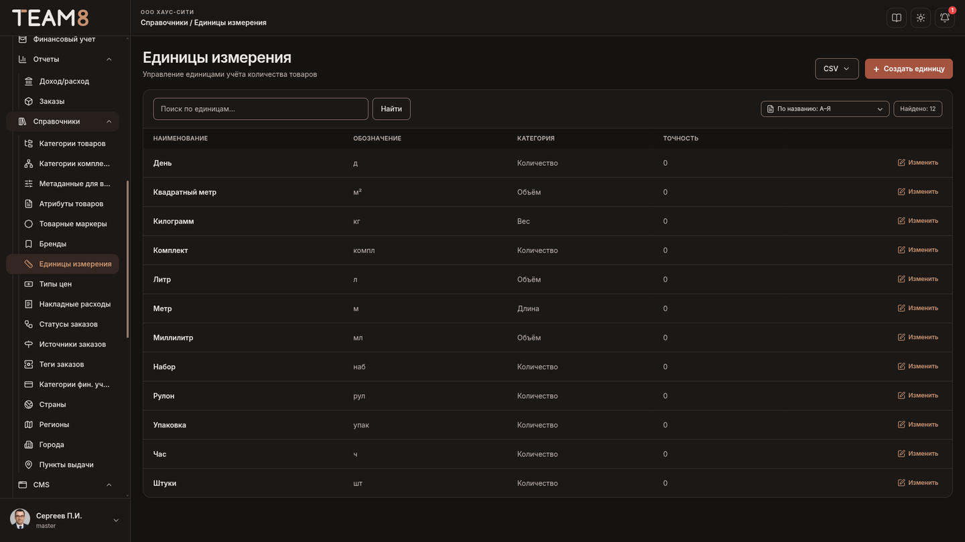Click the Теги заказов icon
The height and width of the screenshot is (542, 965).
click(29, 364)
